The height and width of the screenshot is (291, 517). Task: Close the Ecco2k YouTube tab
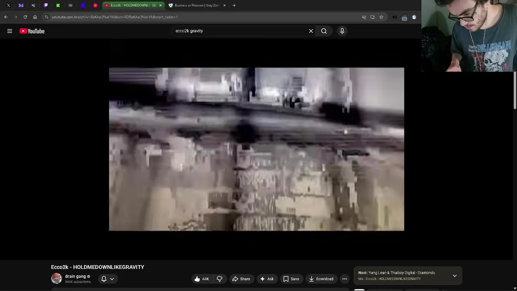click(x=160, y=5)
